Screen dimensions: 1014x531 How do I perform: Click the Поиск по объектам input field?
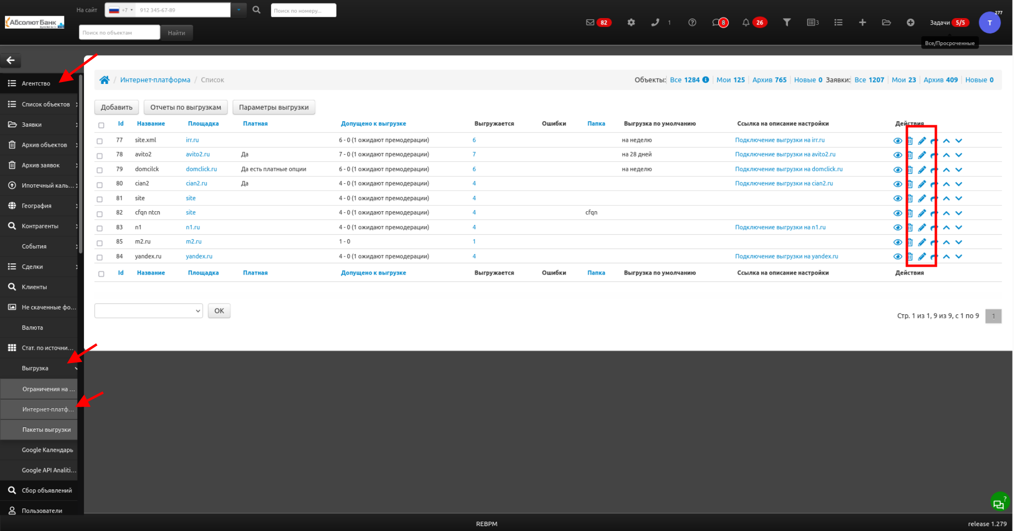pos(119,32)
